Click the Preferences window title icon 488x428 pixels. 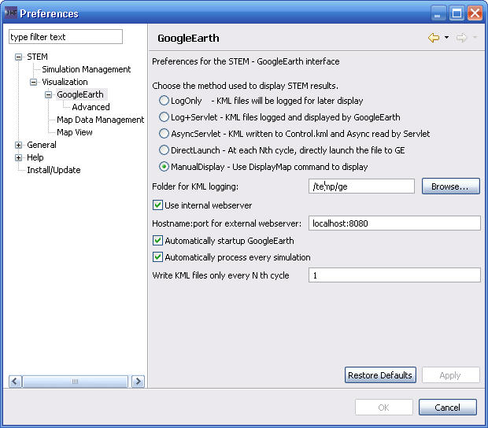pos(10,13)
